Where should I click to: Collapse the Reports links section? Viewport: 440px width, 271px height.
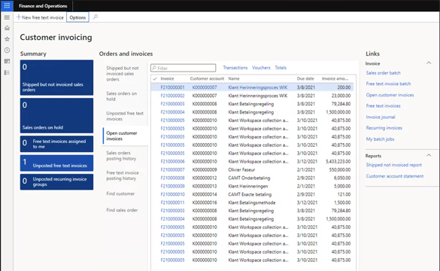(429, 155)
